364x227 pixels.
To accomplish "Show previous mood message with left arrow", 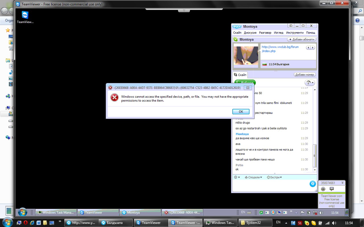I will coord(308,48).
